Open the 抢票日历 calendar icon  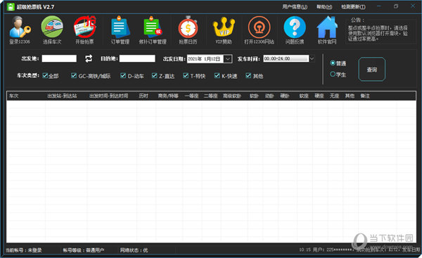(188, 30)
